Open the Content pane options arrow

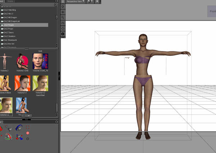pos(57,1)
